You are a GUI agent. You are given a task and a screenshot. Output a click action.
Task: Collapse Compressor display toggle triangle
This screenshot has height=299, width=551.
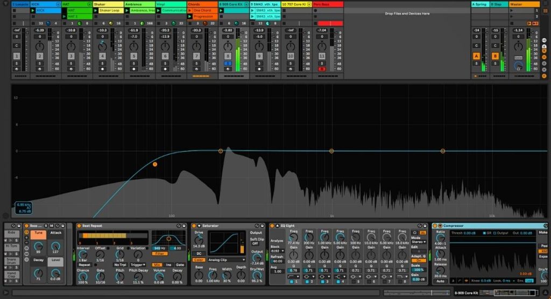[440, 226]
